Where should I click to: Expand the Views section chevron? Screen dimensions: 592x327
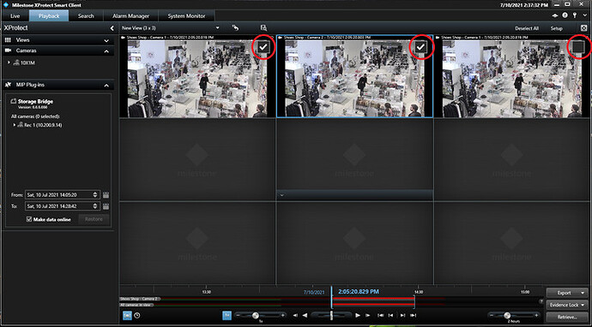pyautogui.click(x=106, y=40)
